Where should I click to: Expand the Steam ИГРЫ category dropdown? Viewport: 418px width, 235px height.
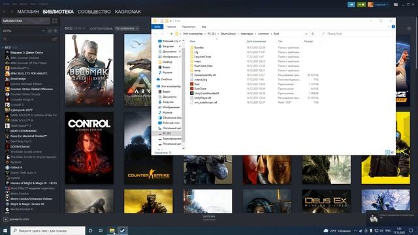click(44, 31)
